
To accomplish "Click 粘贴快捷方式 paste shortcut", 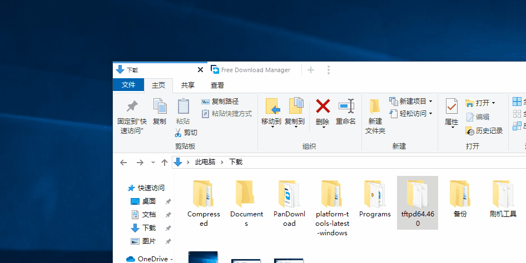I will (x=226, y=114).
